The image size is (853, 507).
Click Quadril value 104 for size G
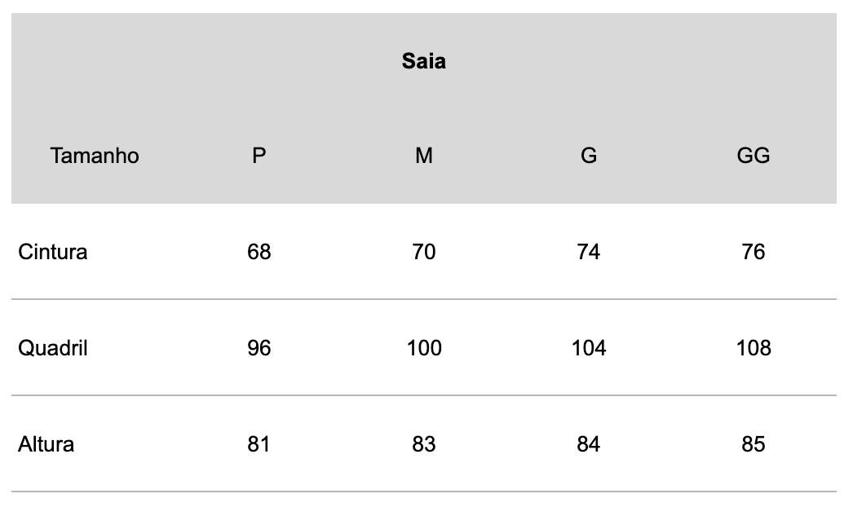[589, 348]
